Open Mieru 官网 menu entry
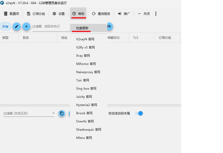The height and width of the screenshot is (153, 223). click(x=89, y=138)
